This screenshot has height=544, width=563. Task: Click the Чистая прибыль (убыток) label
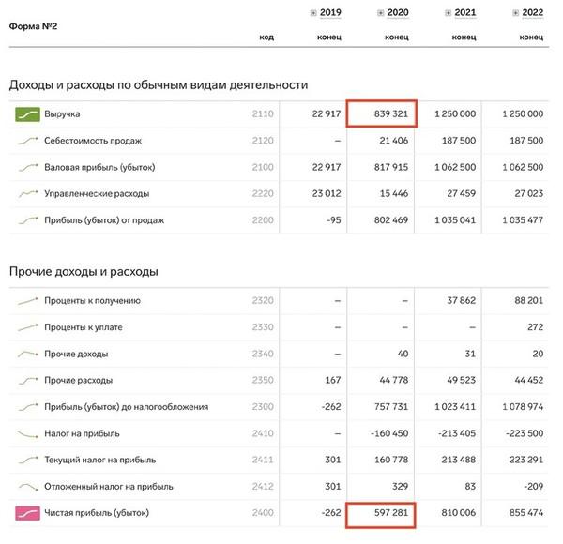97,513
